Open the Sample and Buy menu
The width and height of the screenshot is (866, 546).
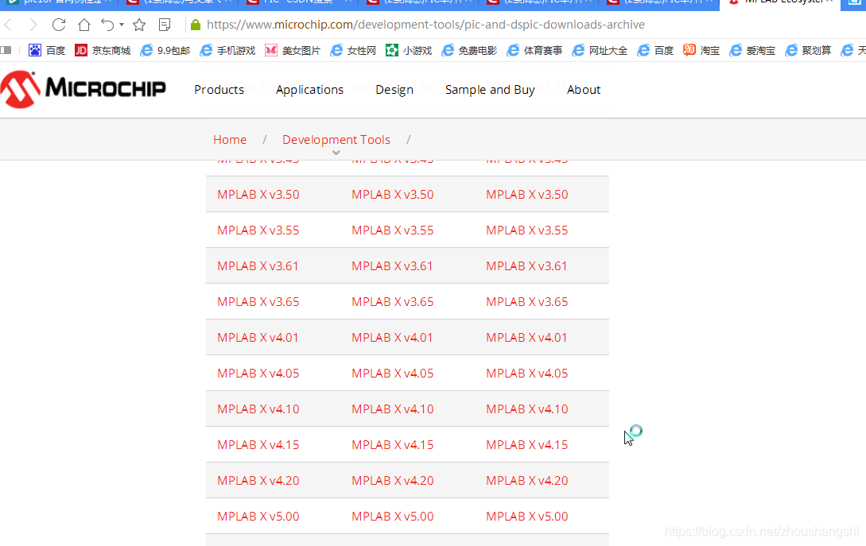[x=490, y=90]
